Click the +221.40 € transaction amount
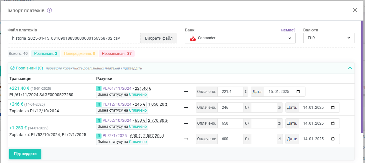The height and width of the screenshot is (163, 365). [19, 88]
